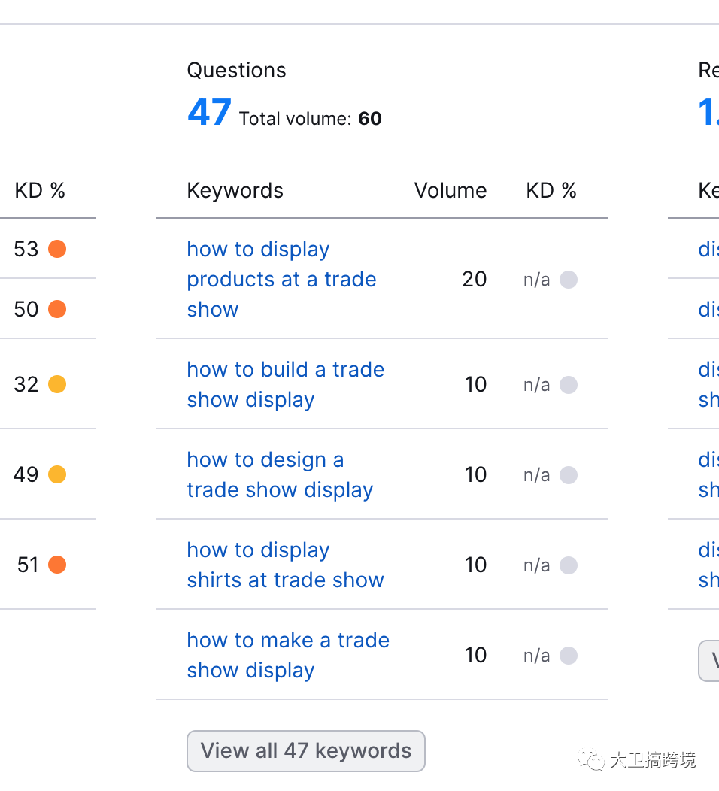Click gray n/a dot in 'make a trade show display' row
This screenshot has height=791, width=719.
click(x=569, y=656)
